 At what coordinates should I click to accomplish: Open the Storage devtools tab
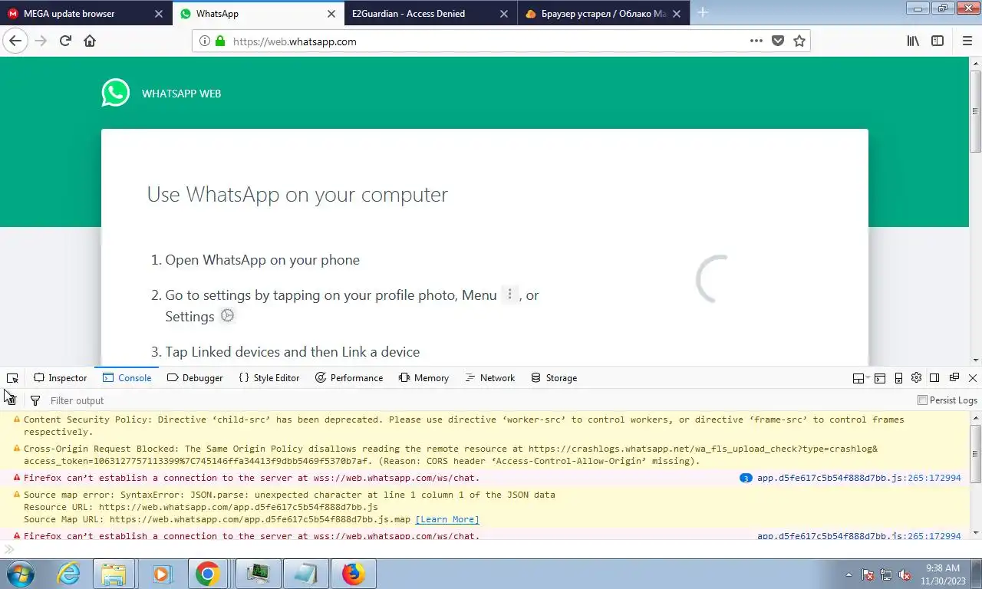tap(554, 378)
